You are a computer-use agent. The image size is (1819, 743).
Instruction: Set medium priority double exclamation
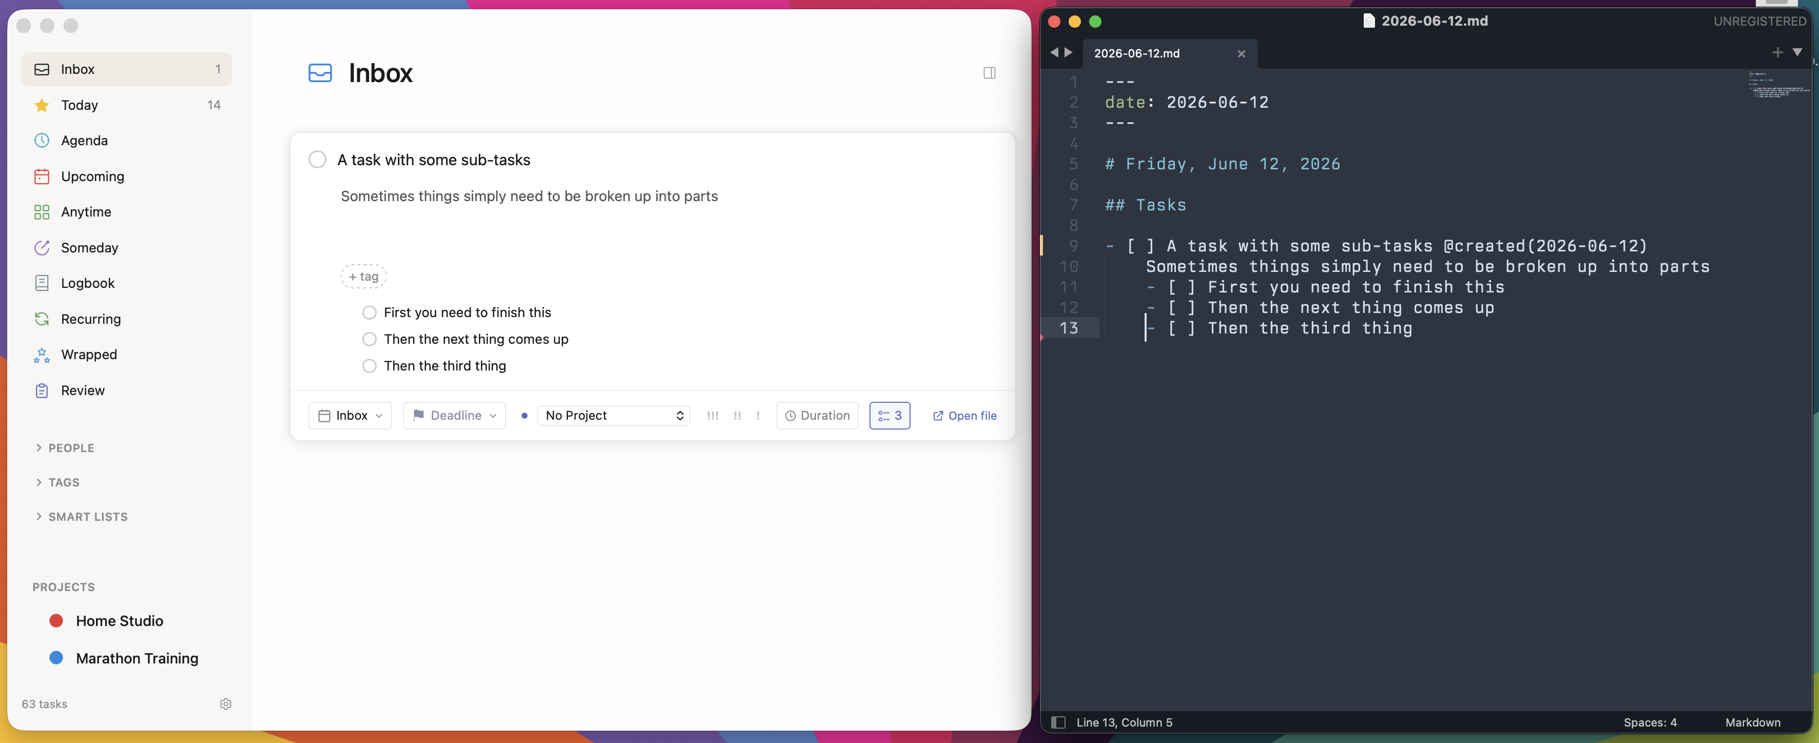click(737, 415)
